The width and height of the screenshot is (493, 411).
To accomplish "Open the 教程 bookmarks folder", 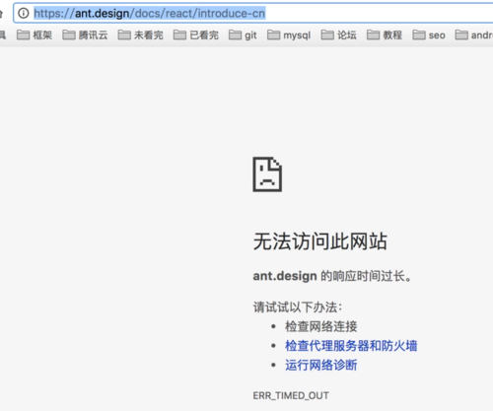I will click(x=385, y=34).
